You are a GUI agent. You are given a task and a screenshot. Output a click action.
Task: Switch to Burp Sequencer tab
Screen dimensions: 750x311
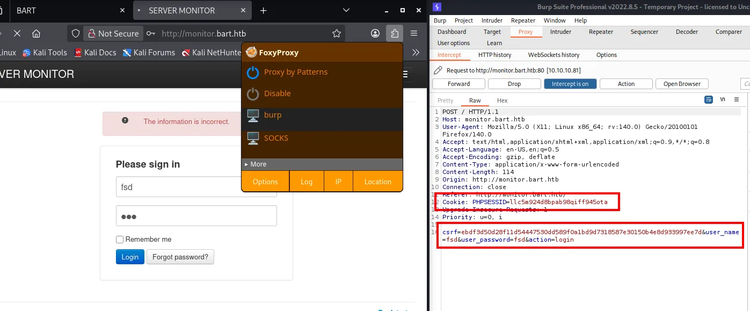(x=644, y=32)
